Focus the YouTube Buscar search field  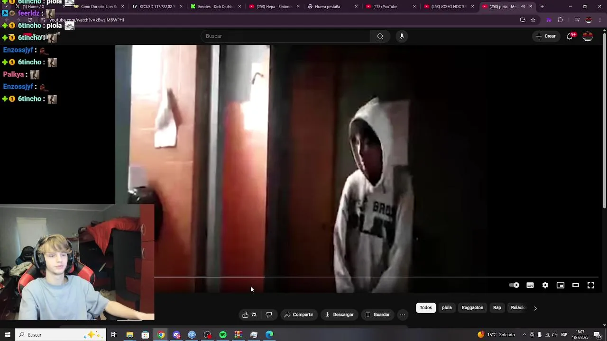coord(285,36)
